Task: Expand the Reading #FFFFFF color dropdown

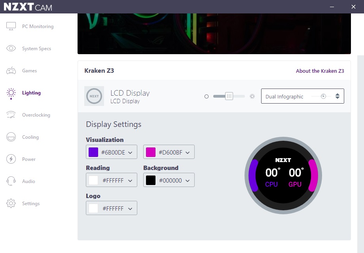Action: pyautogui.click(x=112, y=180)
